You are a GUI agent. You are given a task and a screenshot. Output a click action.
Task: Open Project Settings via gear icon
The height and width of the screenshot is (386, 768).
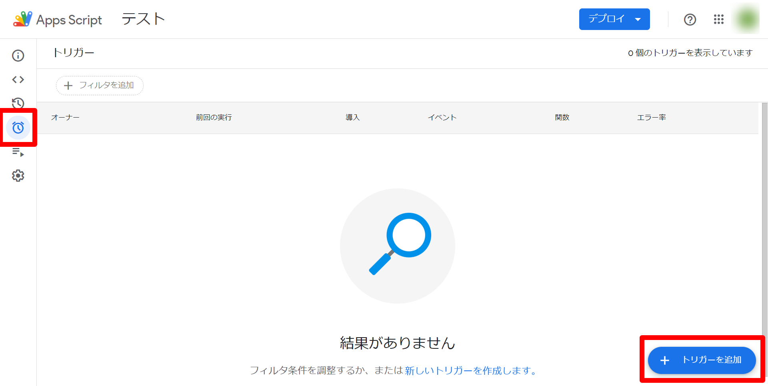18,176
